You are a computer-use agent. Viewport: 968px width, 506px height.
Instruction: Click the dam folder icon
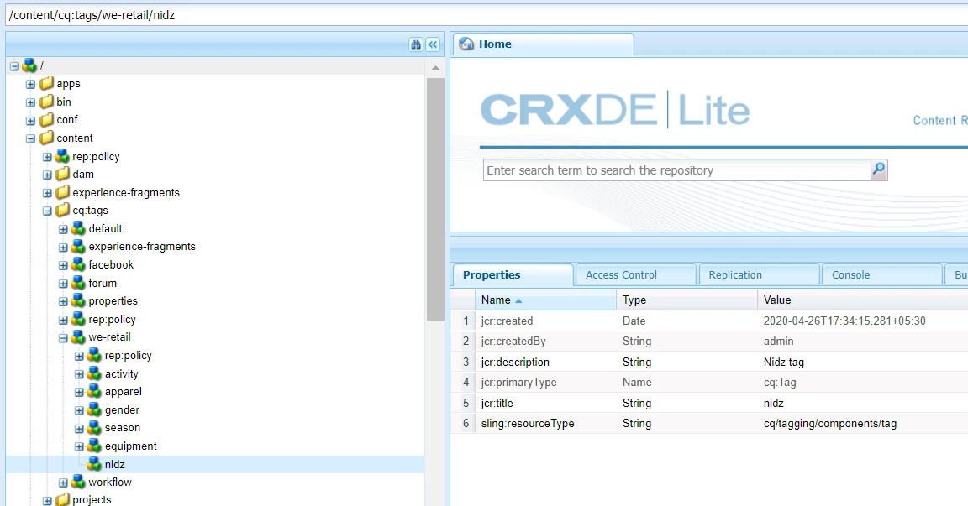tap(62, 175)
